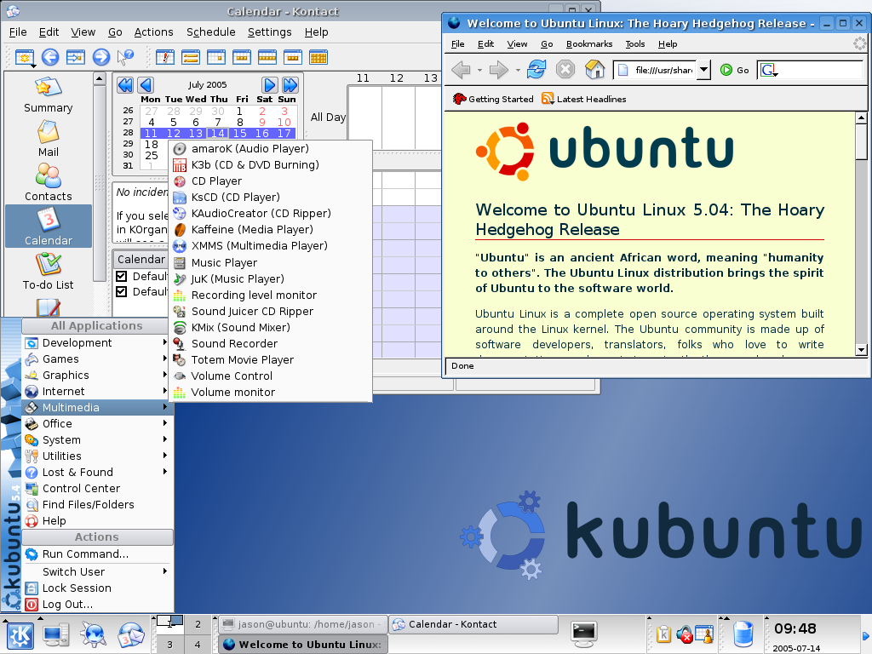872x654 pixels.
Task: Click the Klipper clipboard tray icon
Action: [663, 634]
